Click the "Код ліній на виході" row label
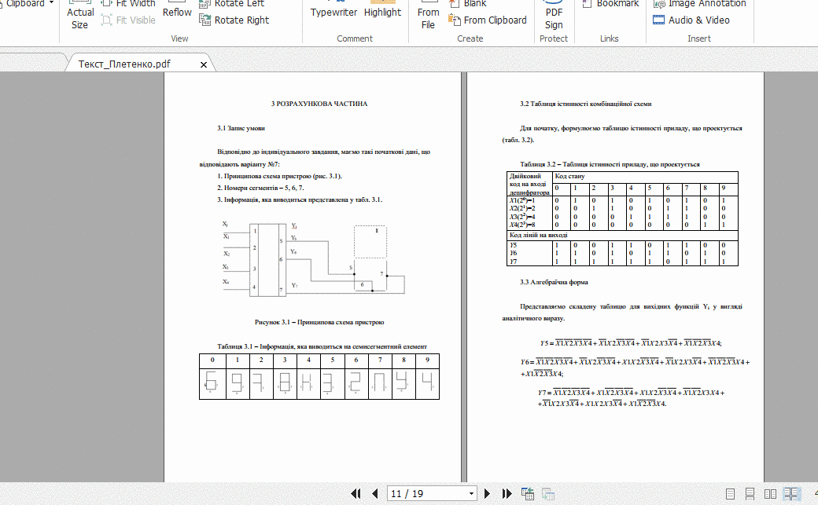 coord(538,235)
